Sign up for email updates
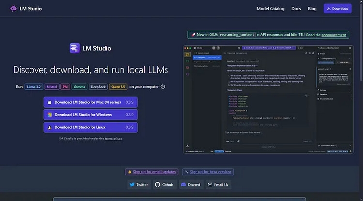This screenshot has height=201, width=363. click(151, 172)
